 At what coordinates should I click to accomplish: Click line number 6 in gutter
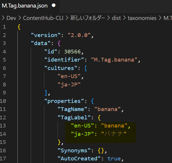(x=4, y=68)
